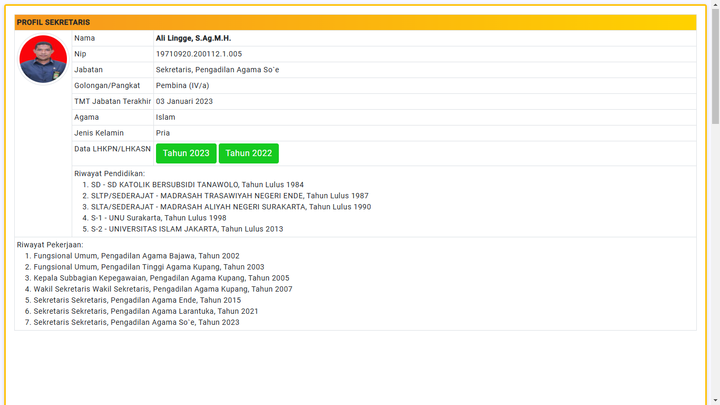Select the Kepala Subbagian Kepegawaian 2005 entry
720x405 pixels.
coord(161,278)
